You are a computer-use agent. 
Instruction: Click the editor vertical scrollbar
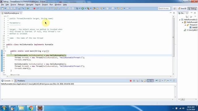click(173, 37)
